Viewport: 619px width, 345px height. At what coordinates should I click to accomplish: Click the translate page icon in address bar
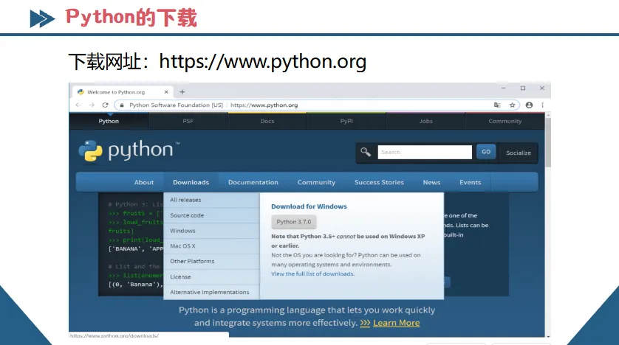point(497,105)
